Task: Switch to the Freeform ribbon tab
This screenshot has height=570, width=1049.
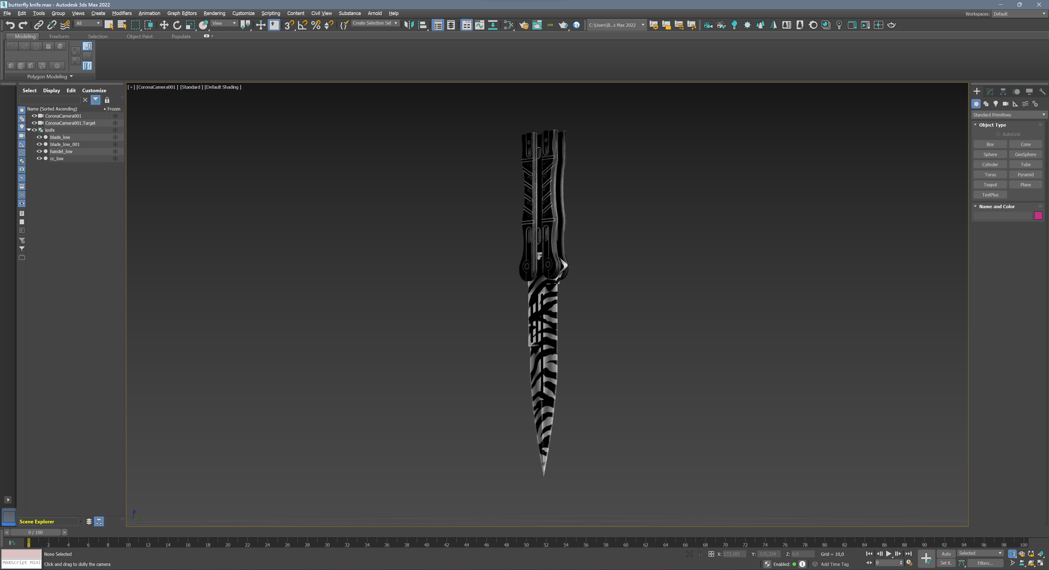Action: 59,37
